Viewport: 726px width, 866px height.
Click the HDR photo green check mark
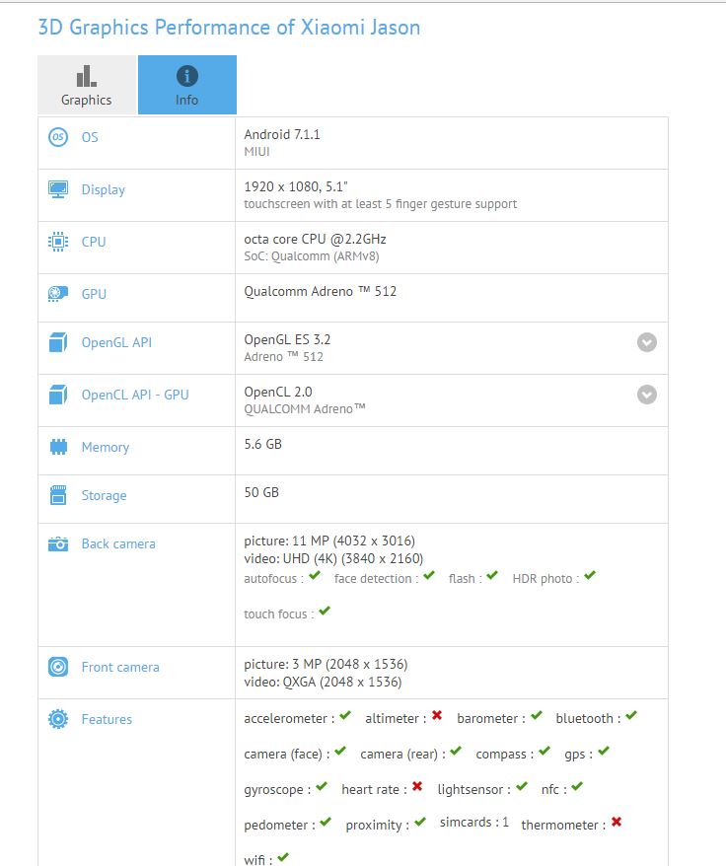pos(590,575)
